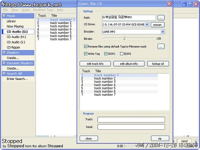200x150 pixels.
Task: Click the lookup cd button
Action: click(x=158, y=64)
